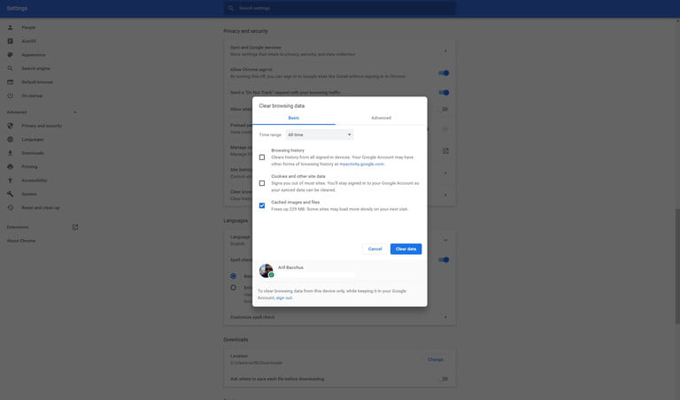
Task: Click the Search engine magnifier icon
Action: [x=10, y=68]
